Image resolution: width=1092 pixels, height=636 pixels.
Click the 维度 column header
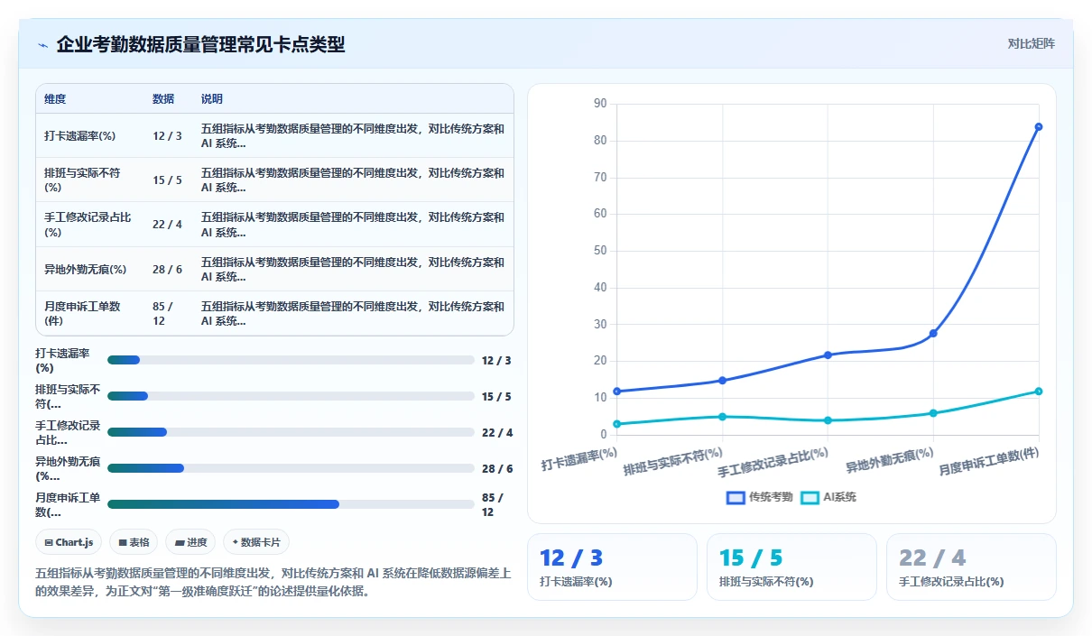click(x=55, y=99)
